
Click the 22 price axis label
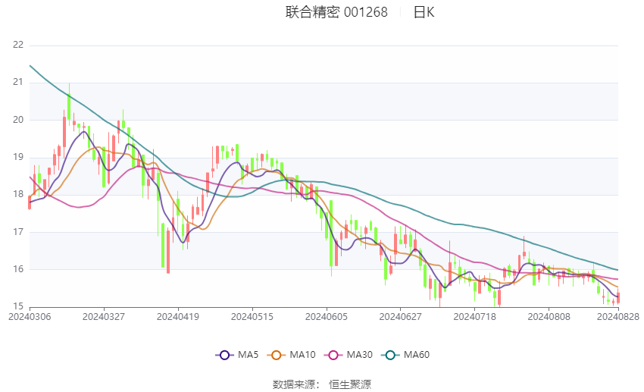click(x=18, y=45)
